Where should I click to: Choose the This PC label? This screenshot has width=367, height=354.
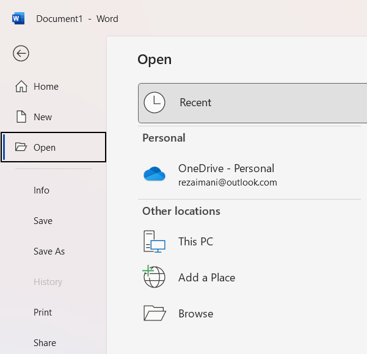[195, 242]
